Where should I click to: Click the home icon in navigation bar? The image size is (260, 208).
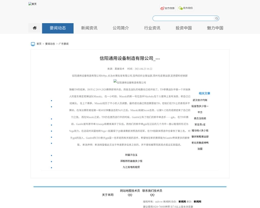point(35,28)
